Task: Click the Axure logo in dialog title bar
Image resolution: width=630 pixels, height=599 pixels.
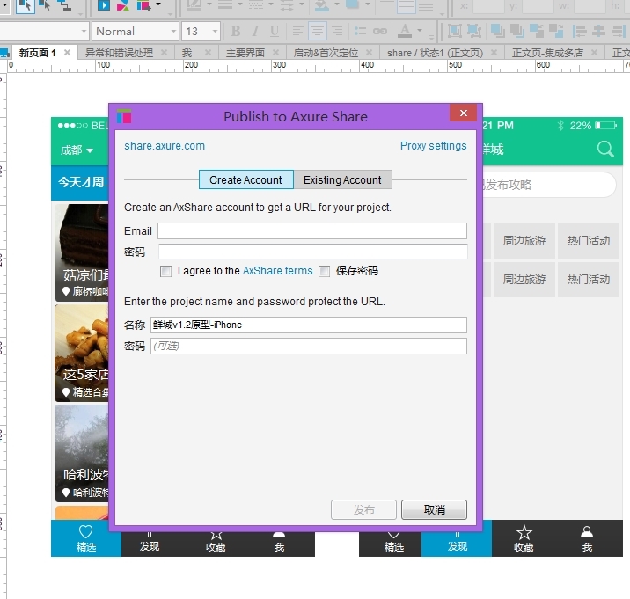Action: coord(124,116)
